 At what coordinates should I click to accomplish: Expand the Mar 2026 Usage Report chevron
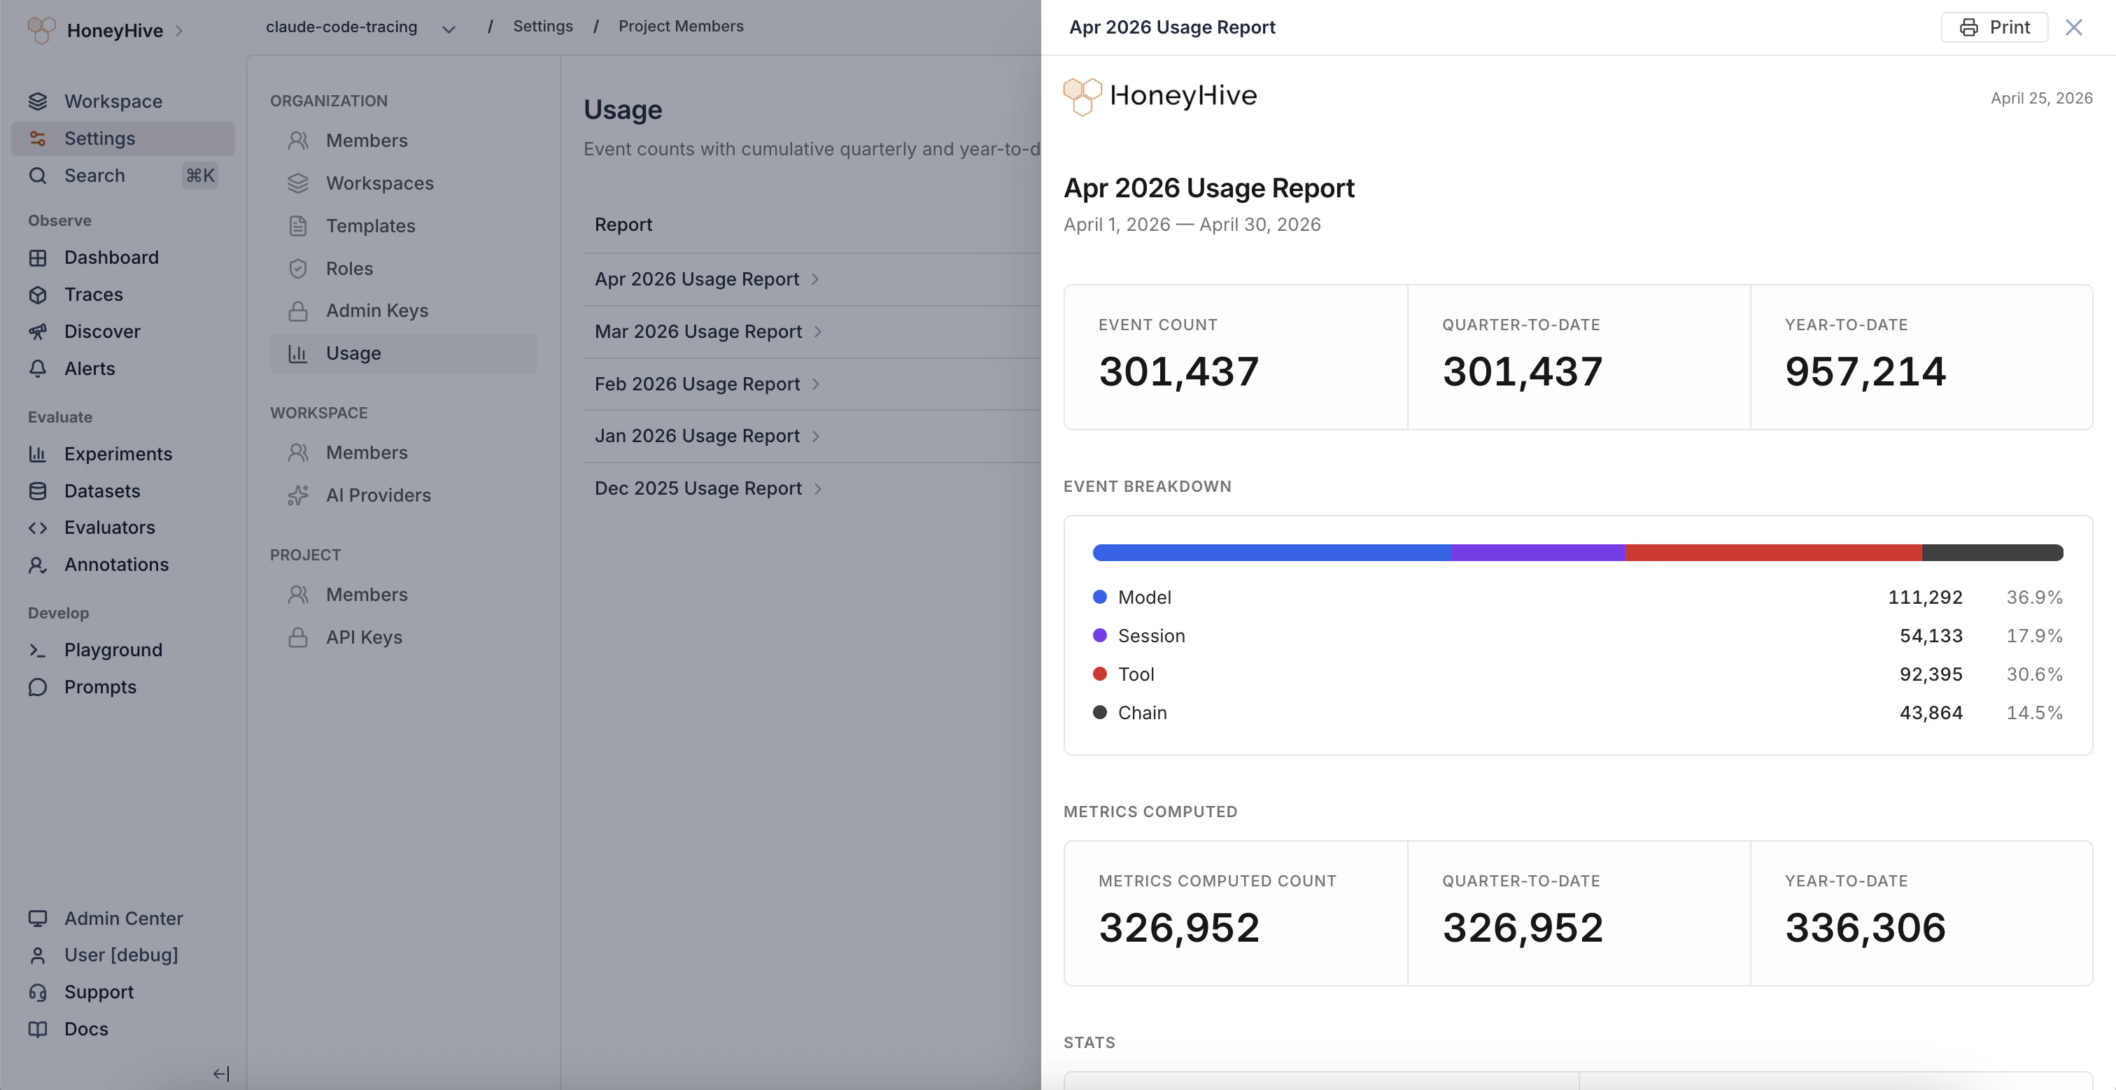[x=817, y=331]
